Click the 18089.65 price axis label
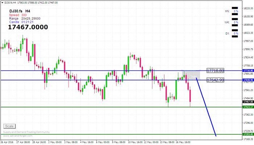The image size is (254, 145). [x=248, y=25]
